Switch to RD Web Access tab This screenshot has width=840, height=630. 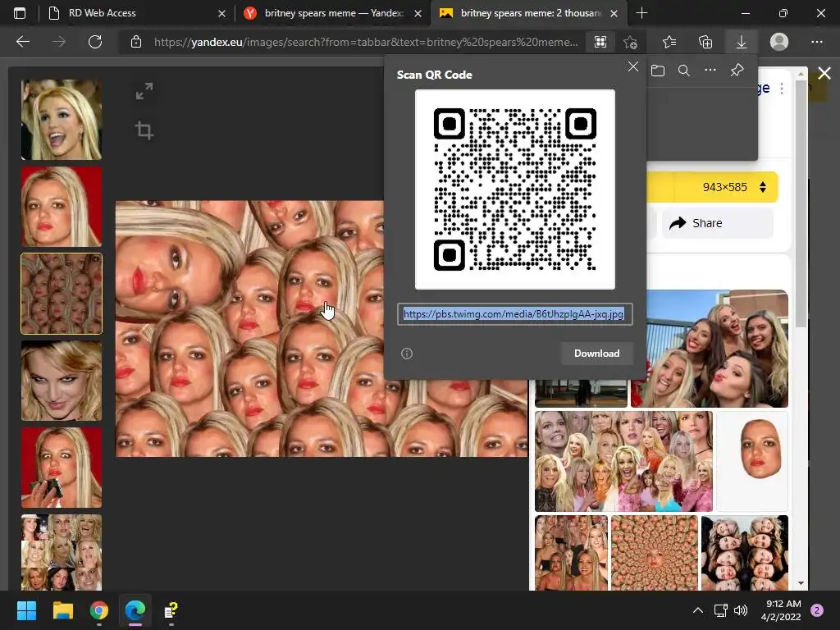click(136, 13)
